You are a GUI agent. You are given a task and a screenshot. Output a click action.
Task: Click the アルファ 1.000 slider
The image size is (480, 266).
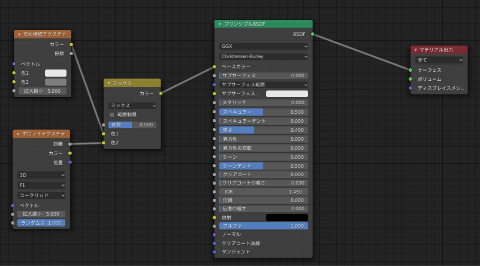264,226
